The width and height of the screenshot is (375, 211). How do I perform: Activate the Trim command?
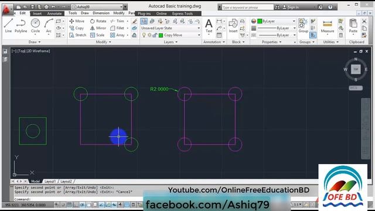pyautogui.click(x=117, y=21)
